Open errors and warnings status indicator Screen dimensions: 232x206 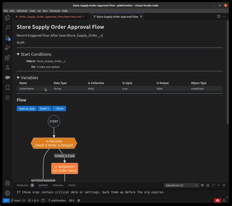point(33,201)
